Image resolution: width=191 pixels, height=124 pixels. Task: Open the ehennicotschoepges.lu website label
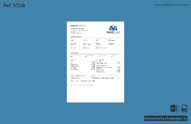pyautogui.click(x=166, y=118)
